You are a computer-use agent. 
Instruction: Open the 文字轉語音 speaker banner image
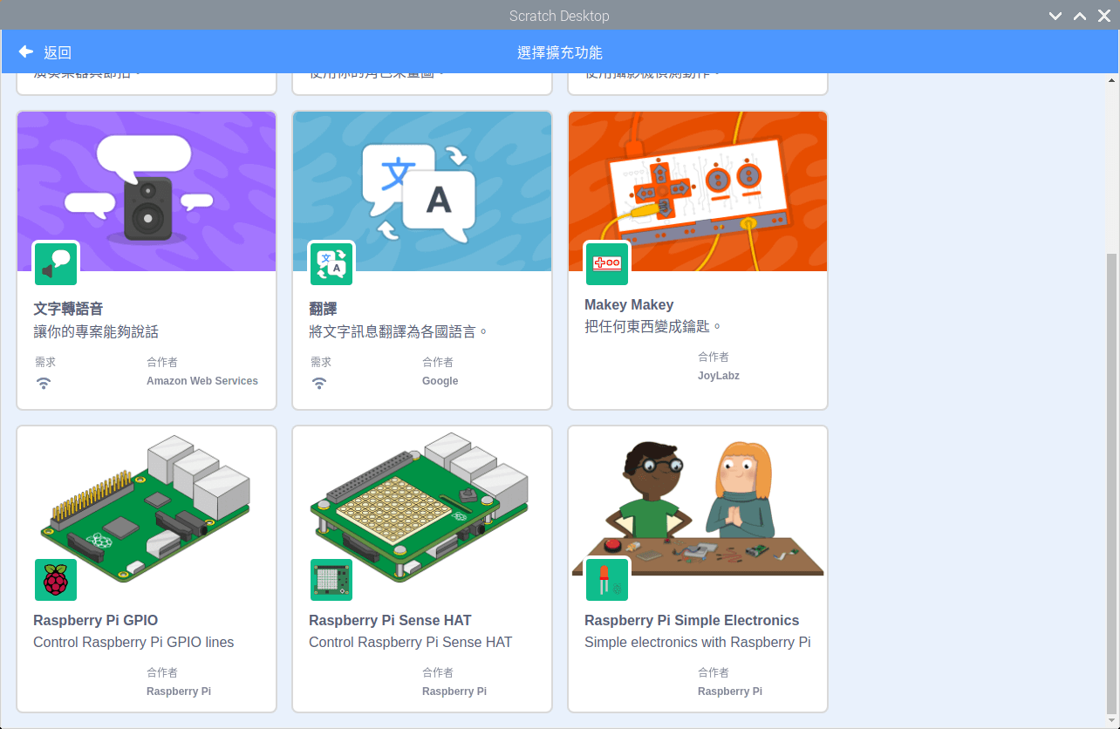147,191
